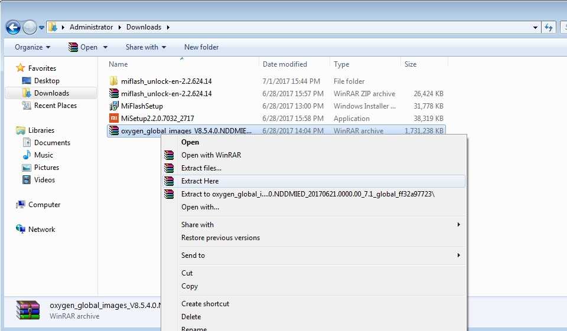Click the Open toolbar button
This screenshot has height=331, width=567.
[83, 47]
